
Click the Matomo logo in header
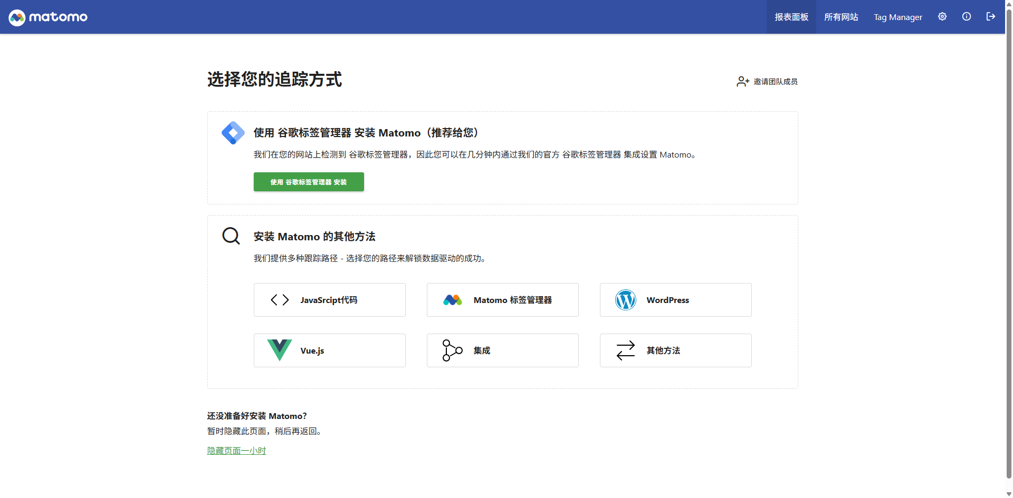48,17
